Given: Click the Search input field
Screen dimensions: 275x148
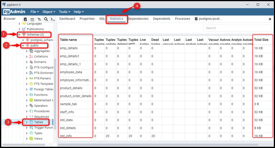Looking at the screenshot, I should [238, 28].
